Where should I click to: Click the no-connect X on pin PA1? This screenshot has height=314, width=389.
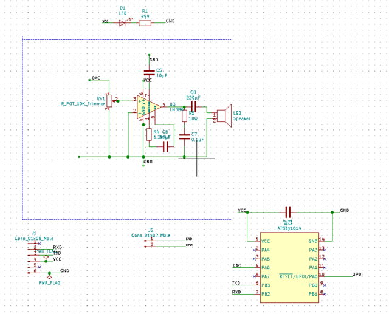point(325,268)
